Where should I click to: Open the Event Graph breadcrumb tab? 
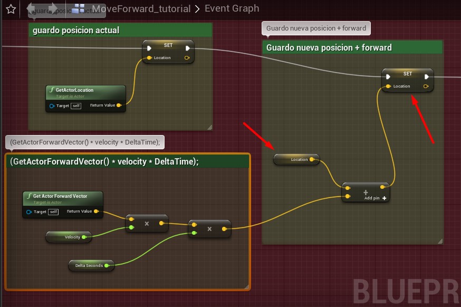pyautogui.click(x=232, y=8)
